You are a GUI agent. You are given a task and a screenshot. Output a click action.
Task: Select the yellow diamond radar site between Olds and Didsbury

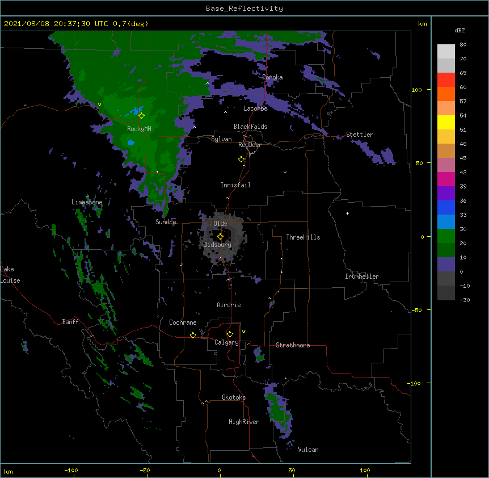220,236
